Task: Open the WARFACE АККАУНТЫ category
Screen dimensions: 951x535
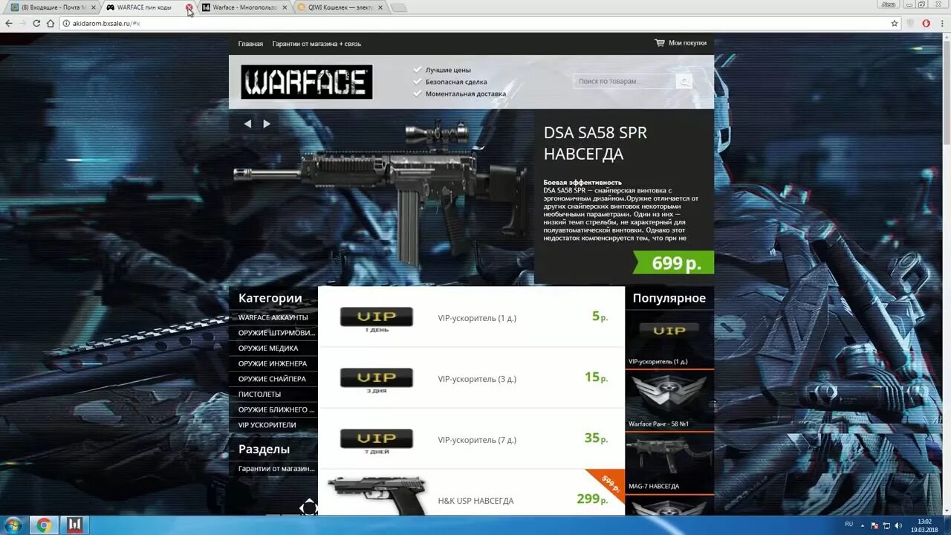Action: coord(273,317)
